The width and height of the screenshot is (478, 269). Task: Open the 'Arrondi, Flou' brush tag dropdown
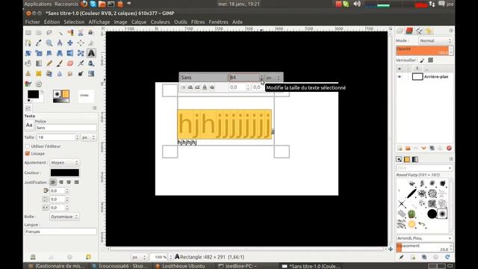pyautogui.click(x=424, y=238)
